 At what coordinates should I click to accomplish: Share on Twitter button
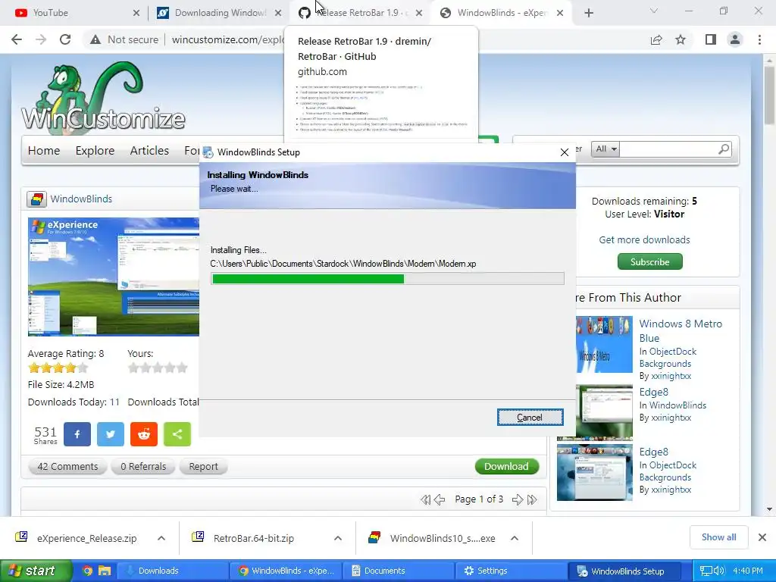click(111, 434)
